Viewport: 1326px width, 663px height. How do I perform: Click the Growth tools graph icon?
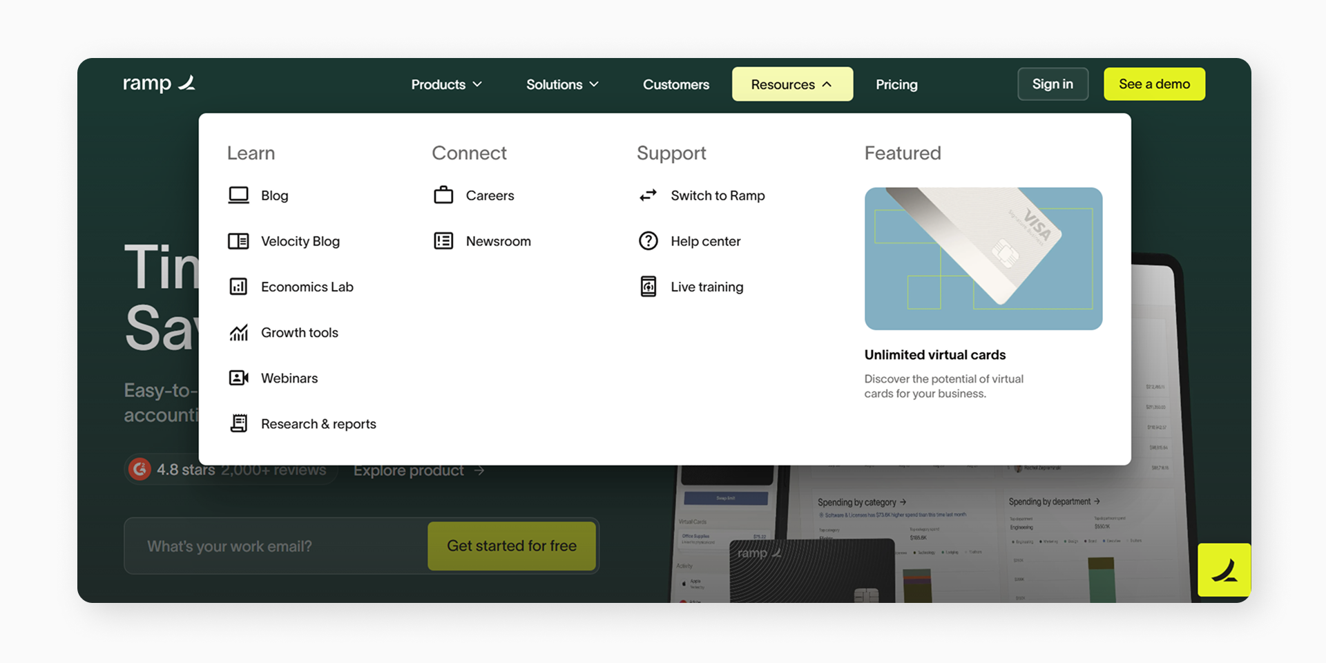pyautogui.click(x=238, y=332)
